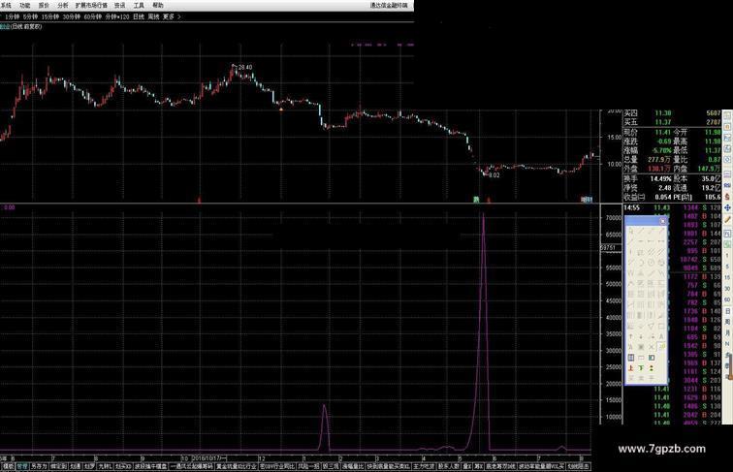This screenshot has height=472, width=733.
Task: Click the 14:55 trade tick row
Action: tap(672, 207)
